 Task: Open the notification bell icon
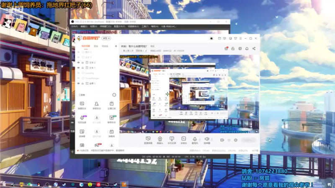coord(247,48)
